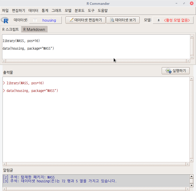This screenshot has height=191, width=196.
Task: Click the sigma icon in model selector
Action: pos(159,20)
